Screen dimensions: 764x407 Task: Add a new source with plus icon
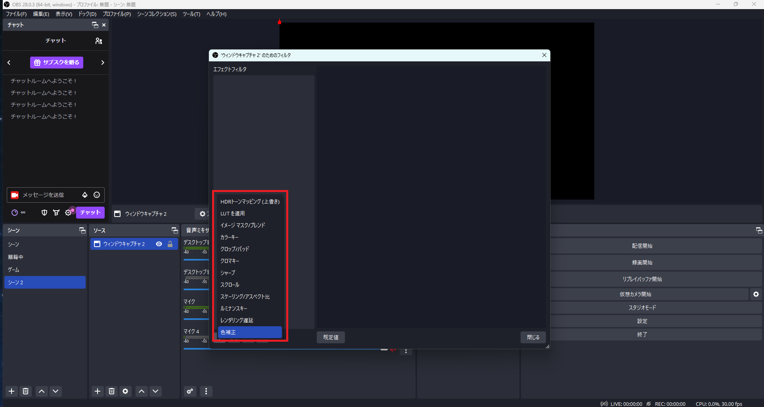(98, 391)
